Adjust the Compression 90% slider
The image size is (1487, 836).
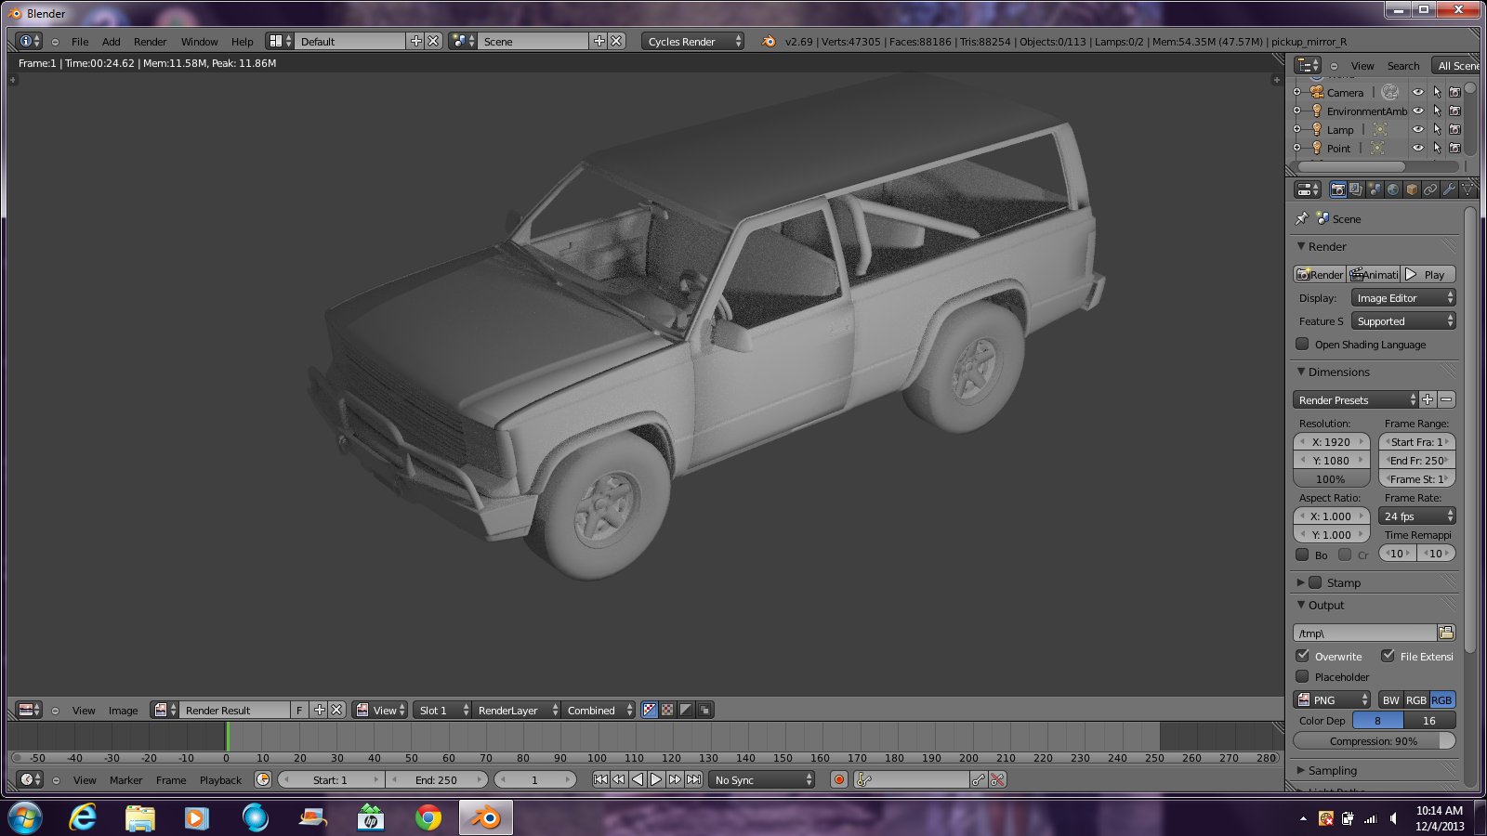(1374, 741)
